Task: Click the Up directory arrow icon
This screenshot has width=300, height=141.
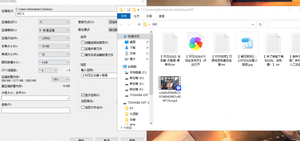Action: point(139,24)
